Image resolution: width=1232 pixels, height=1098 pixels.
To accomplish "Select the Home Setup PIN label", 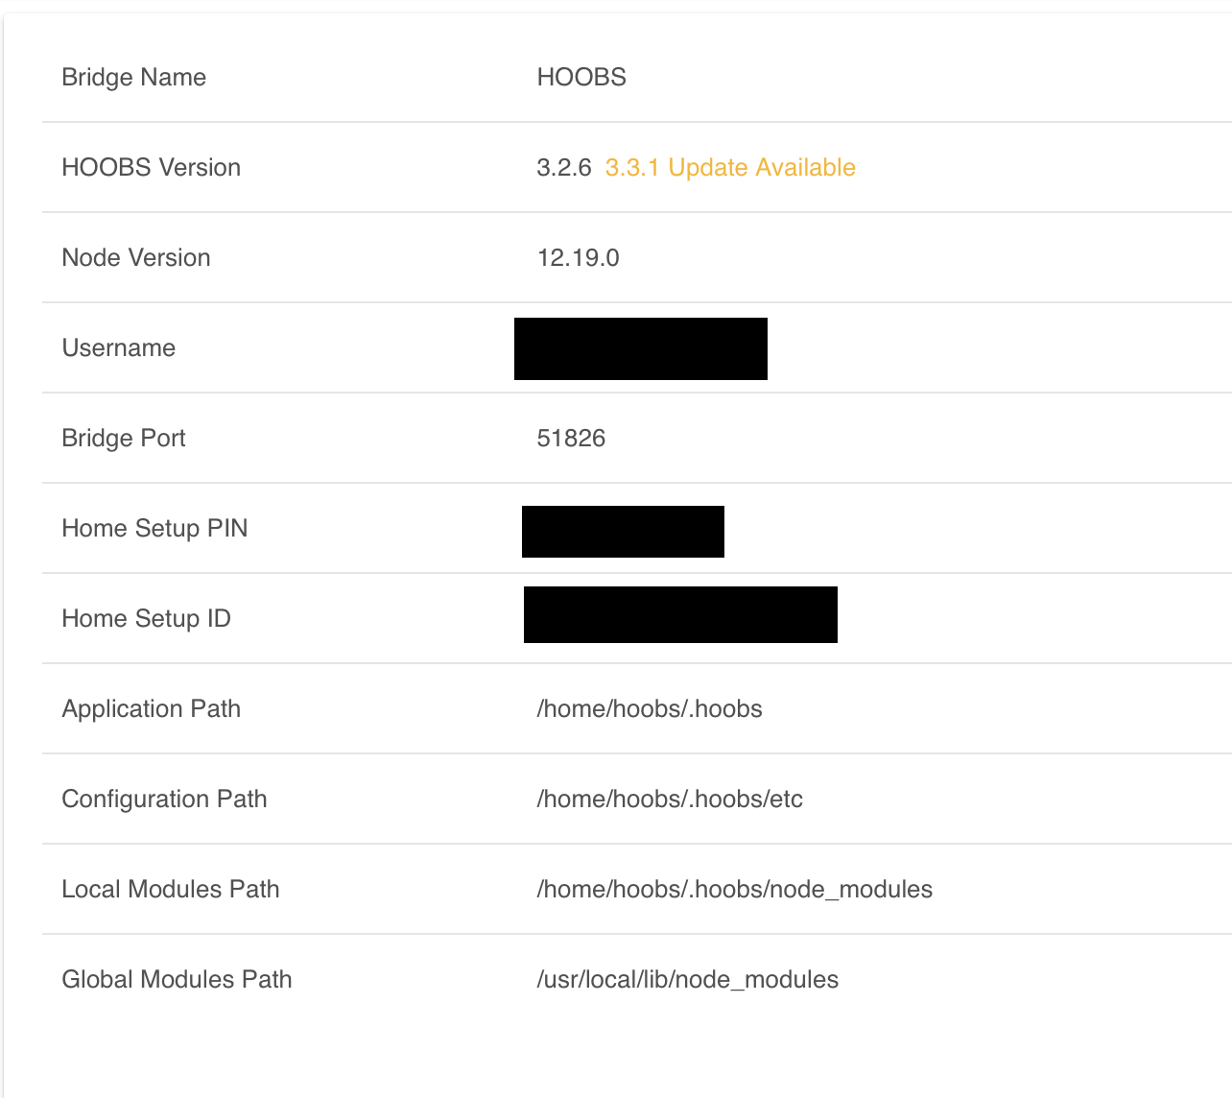I will click(x=154, y=528).
